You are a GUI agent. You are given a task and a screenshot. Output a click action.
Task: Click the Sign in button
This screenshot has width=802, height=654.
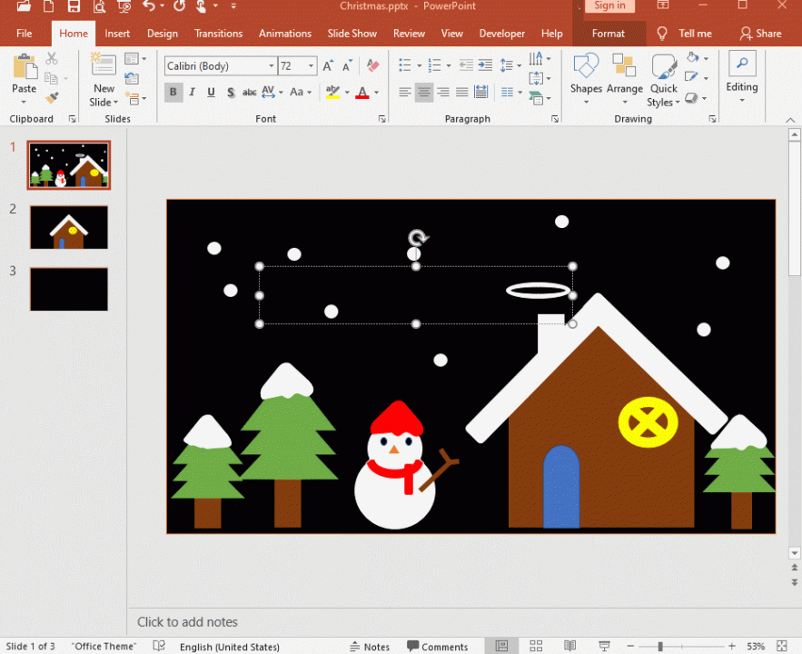tap(609, 5)
